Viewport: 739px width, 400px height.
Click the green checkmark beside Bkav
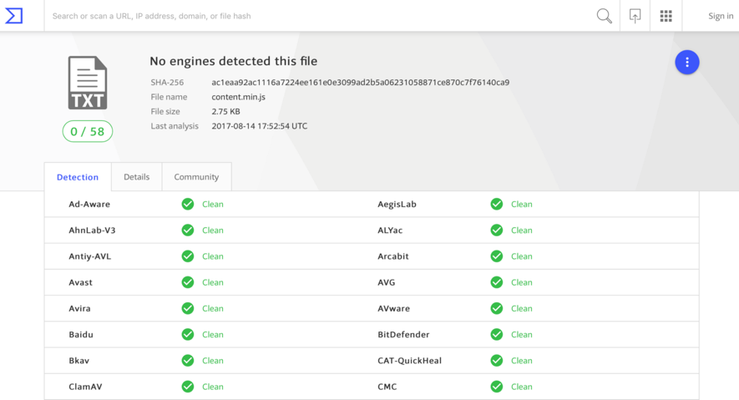(x=188, y=361)
